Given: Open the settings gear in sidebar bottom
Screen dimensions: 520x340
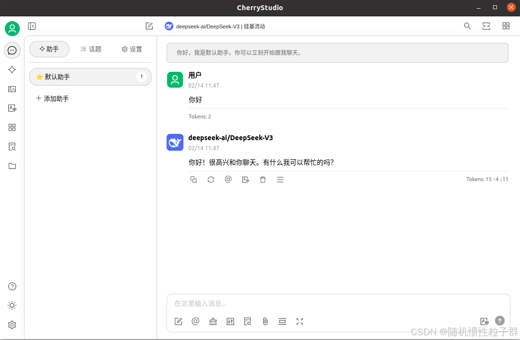Looking at the screenshot, I should coord(12,325).
